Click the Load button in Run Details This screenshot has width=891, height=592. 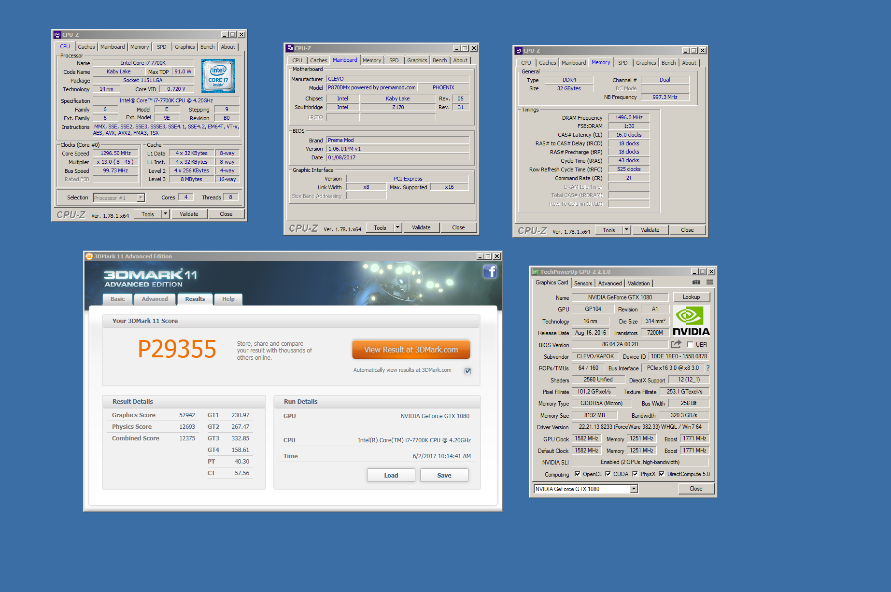coord(391,475)
